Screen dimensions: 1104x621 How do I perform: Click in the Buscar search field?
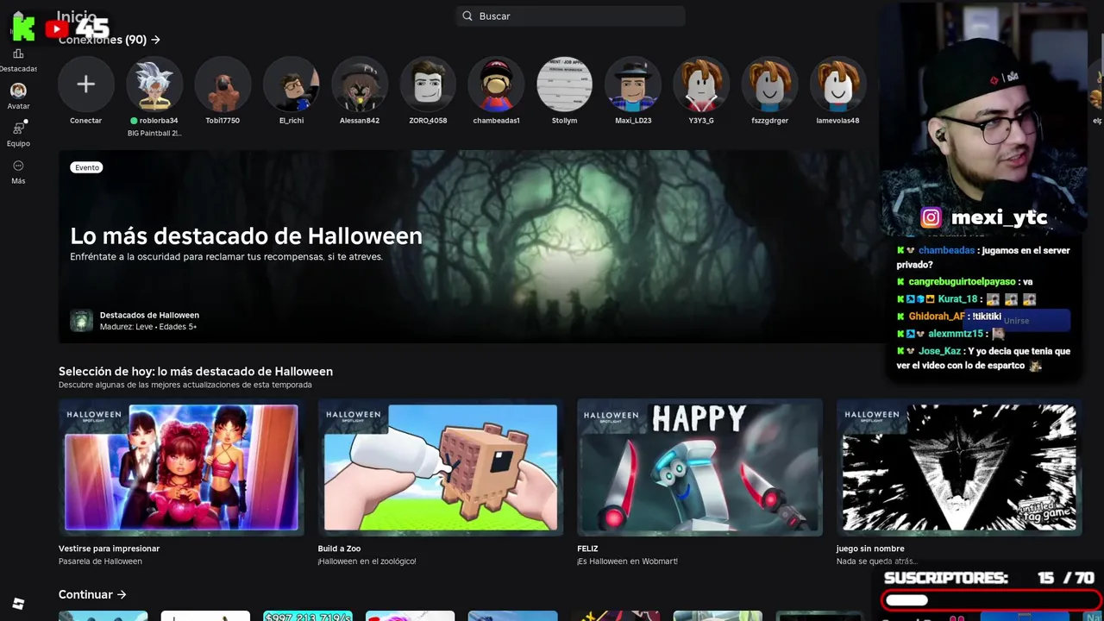[x=570, y=16]
